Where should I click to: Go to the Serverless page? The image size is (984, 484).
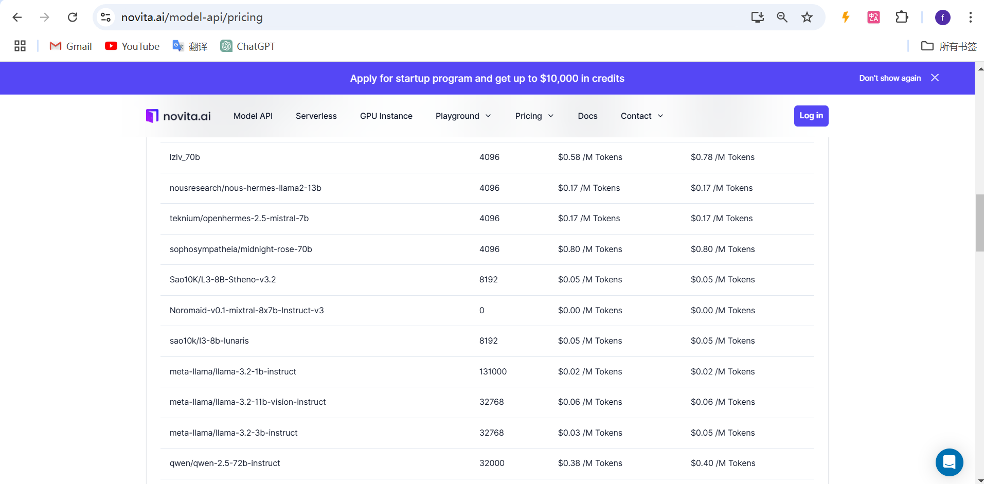click(x=316, y=116)
